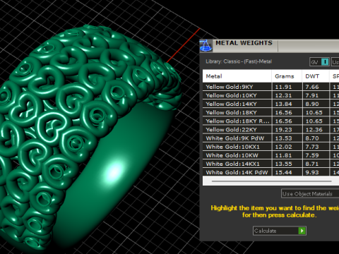Screen dimensions: 339x254
Task: Sort by the Grams column header
Action: pyautogui.click(x=287, y=76)
